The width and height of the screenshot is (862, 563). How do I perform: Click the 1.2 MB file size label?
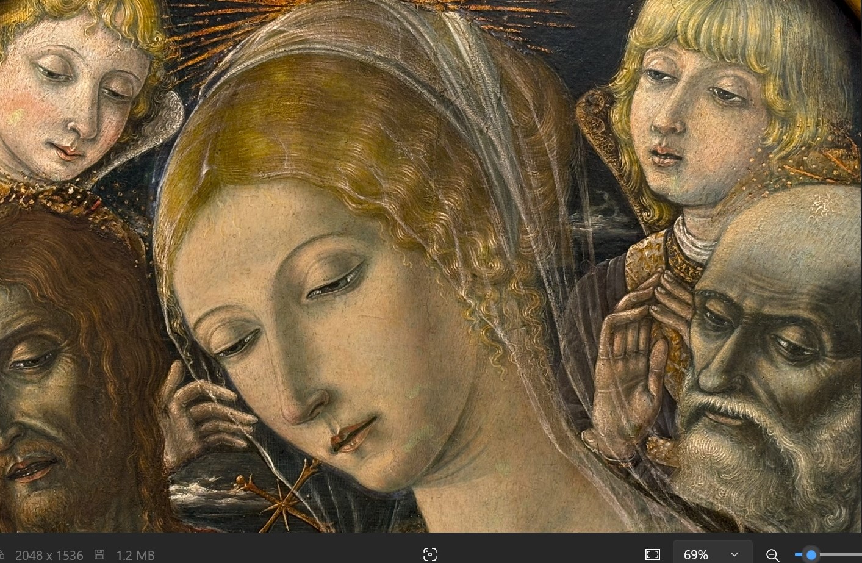(x=135, y=555)
